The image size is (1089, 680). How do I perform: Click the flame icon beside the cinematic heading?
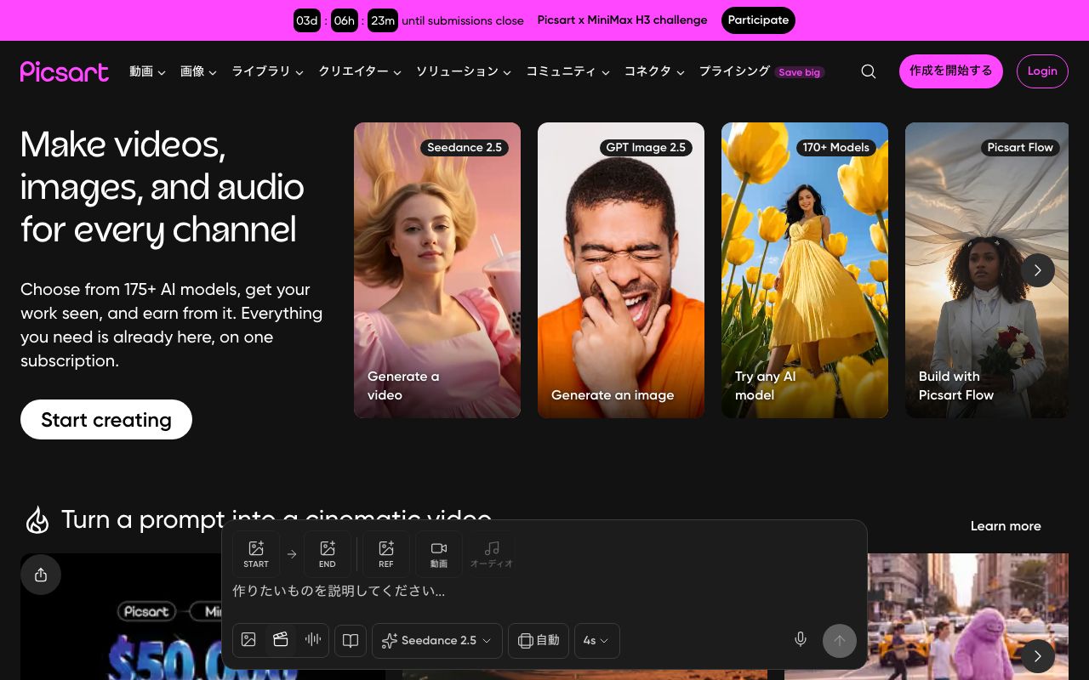click(37, 519)
